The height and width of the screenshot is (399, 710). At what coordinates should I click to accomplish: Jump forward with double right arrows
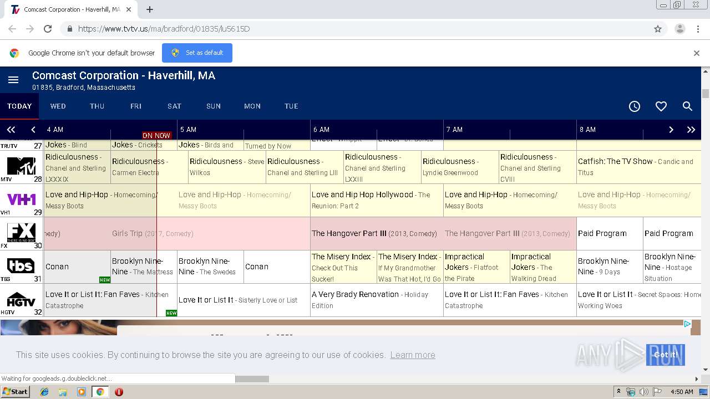691,130
